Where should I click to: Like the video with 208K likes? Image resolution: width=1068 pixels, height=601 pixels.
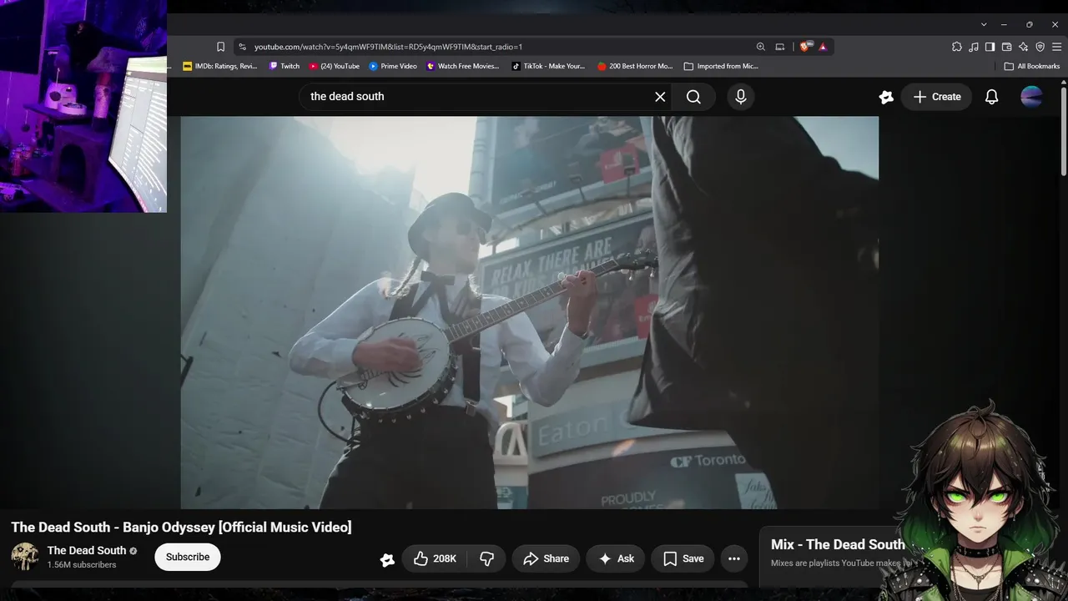point(435,558)
